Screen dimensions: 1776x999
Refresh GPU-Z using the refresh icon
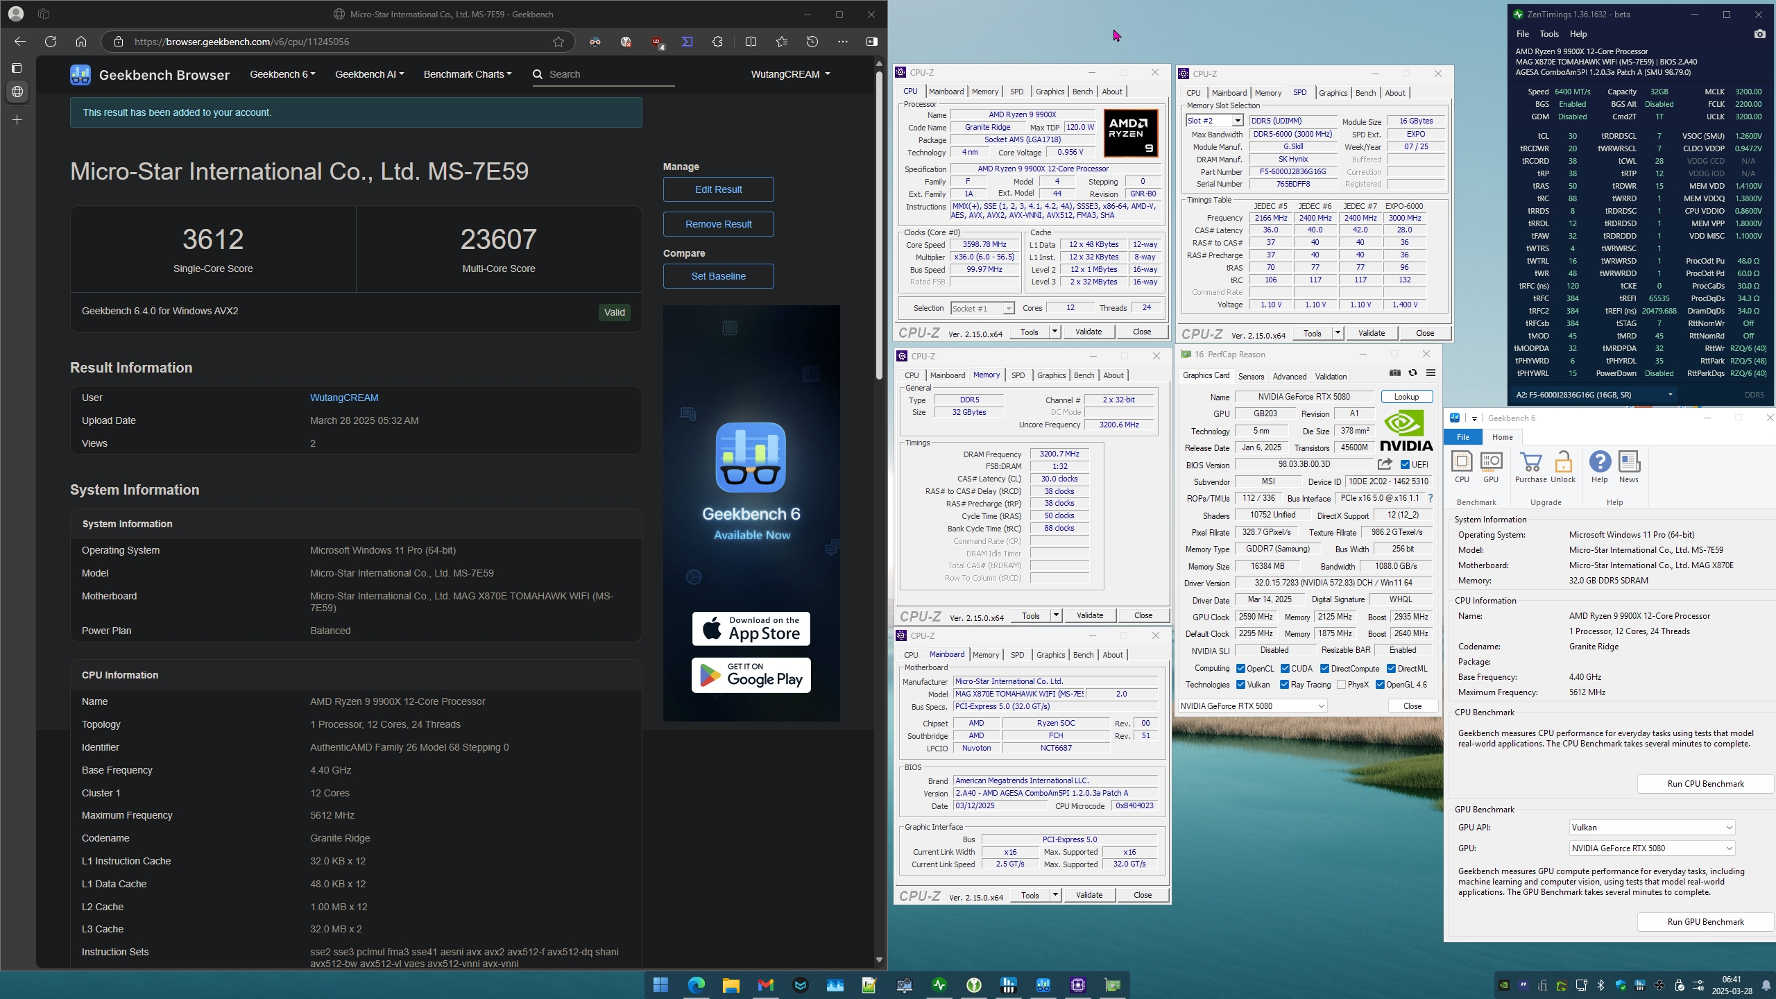(1412, 373)
